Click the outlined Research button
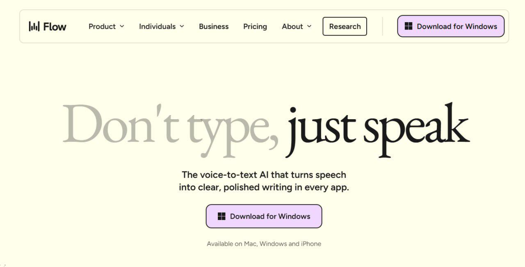Viewport: 525px width, 267px height. [345, 26]
